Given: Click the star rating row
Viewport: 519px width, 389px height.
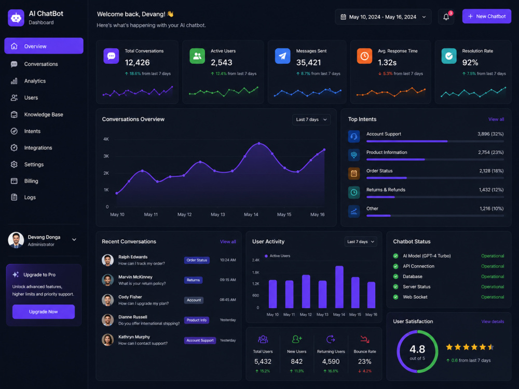Looking at the screenshot, I should [x=470, y=347].
